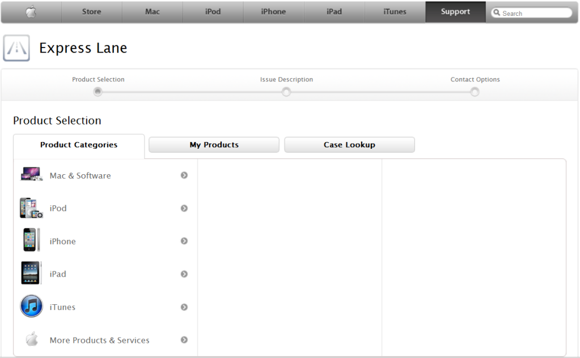The image size is (580, 358).
Task: Open the Case Lookup tab
Action: point(350,145)
